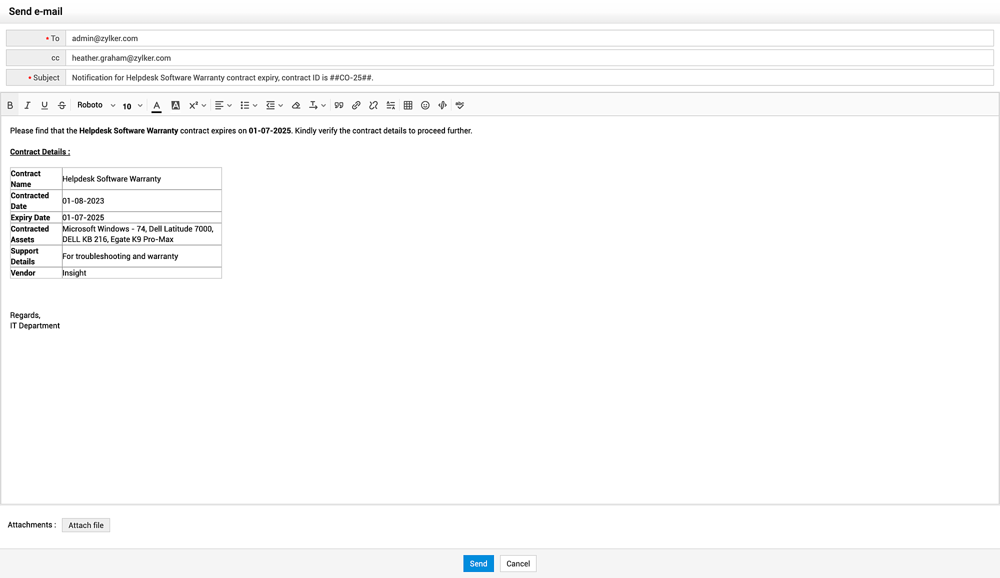Click into the Subject field
1000x578 pixels.
[529, 77]
